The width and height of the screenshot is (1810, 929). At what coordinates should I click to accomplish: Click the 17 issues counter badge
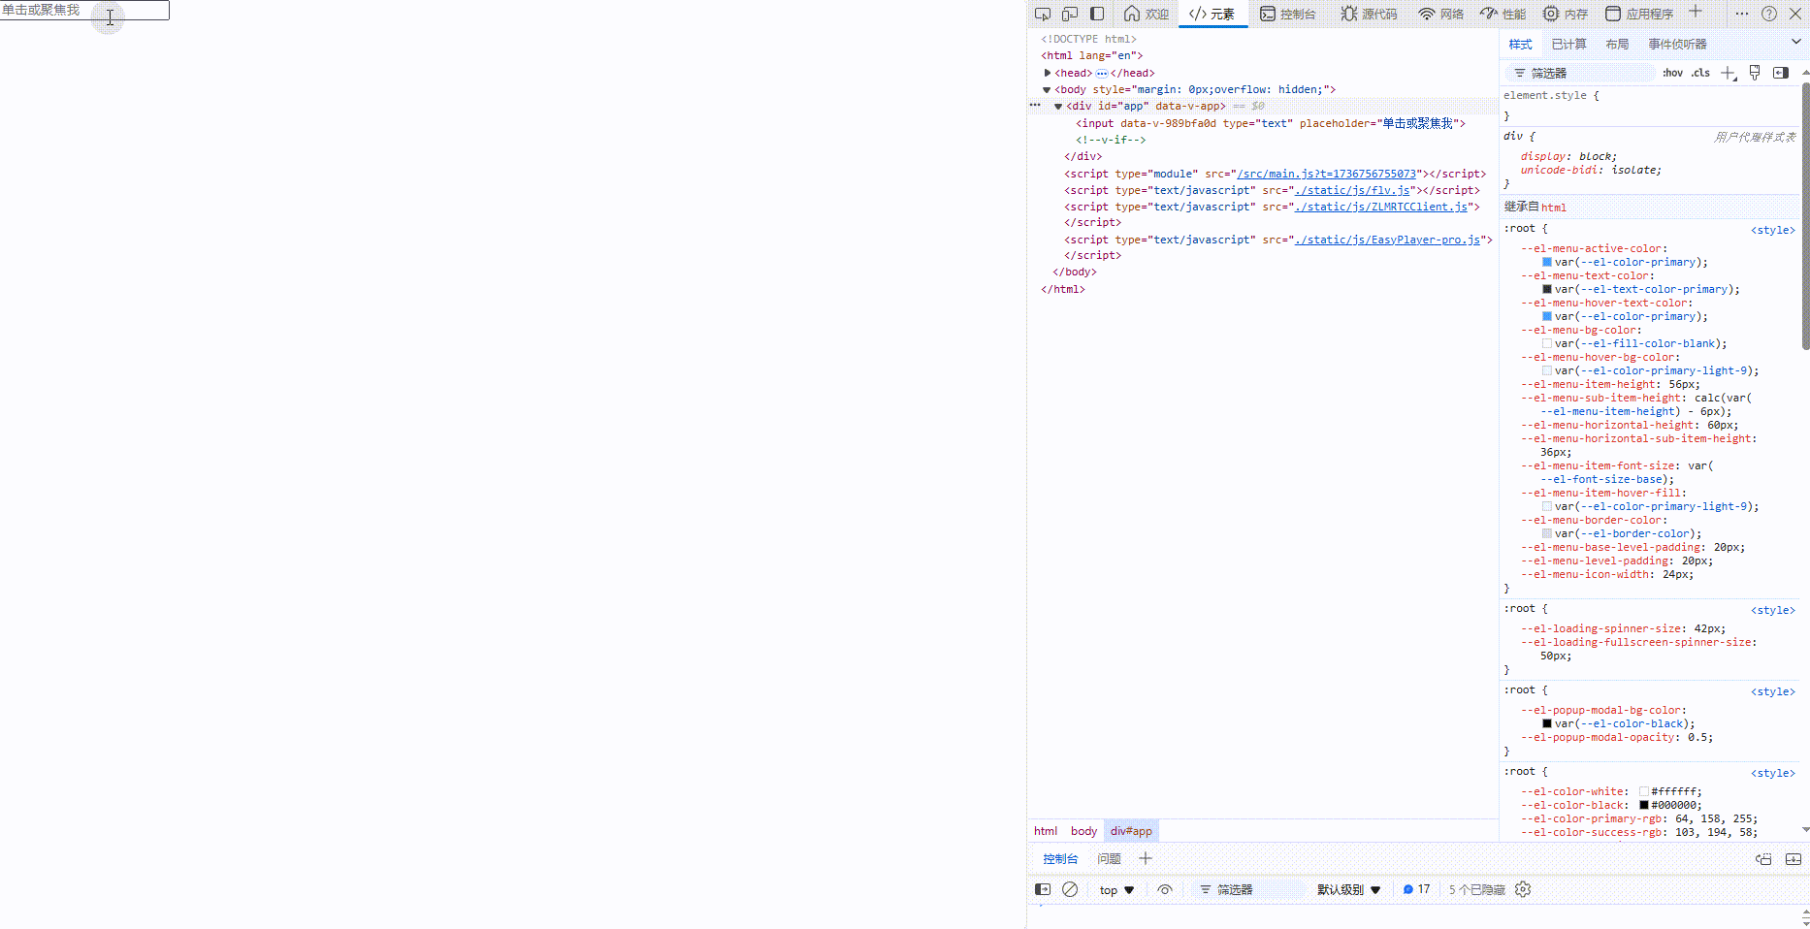pyautogui.click(x=1416, y=889)
